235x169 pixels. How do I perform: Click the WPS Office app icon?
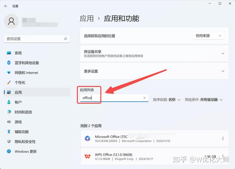point(87,156)
